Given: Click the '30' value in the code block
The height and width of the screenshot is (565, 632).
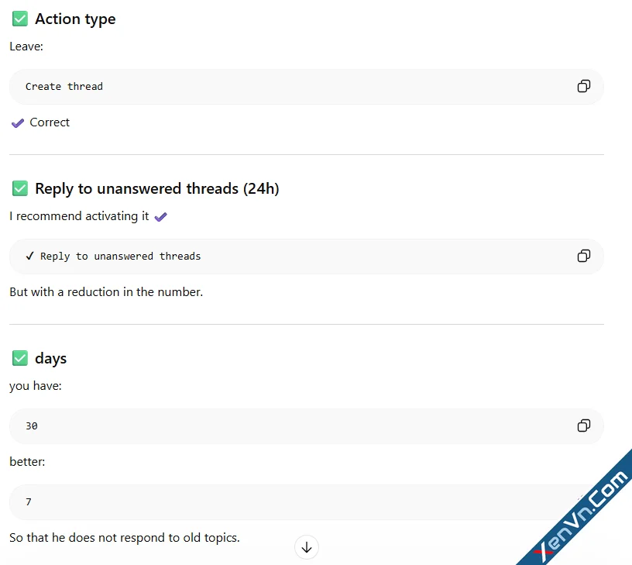Looking at the screenshot, I should click(32, 426).
